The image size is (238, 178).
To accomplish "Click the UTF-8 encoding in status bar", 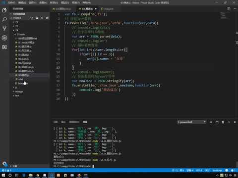I will pyautogui.click(x=199, y=170).
